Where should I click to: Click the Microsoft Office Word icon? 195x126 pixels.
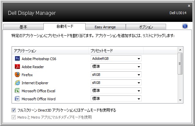point(17,99)
